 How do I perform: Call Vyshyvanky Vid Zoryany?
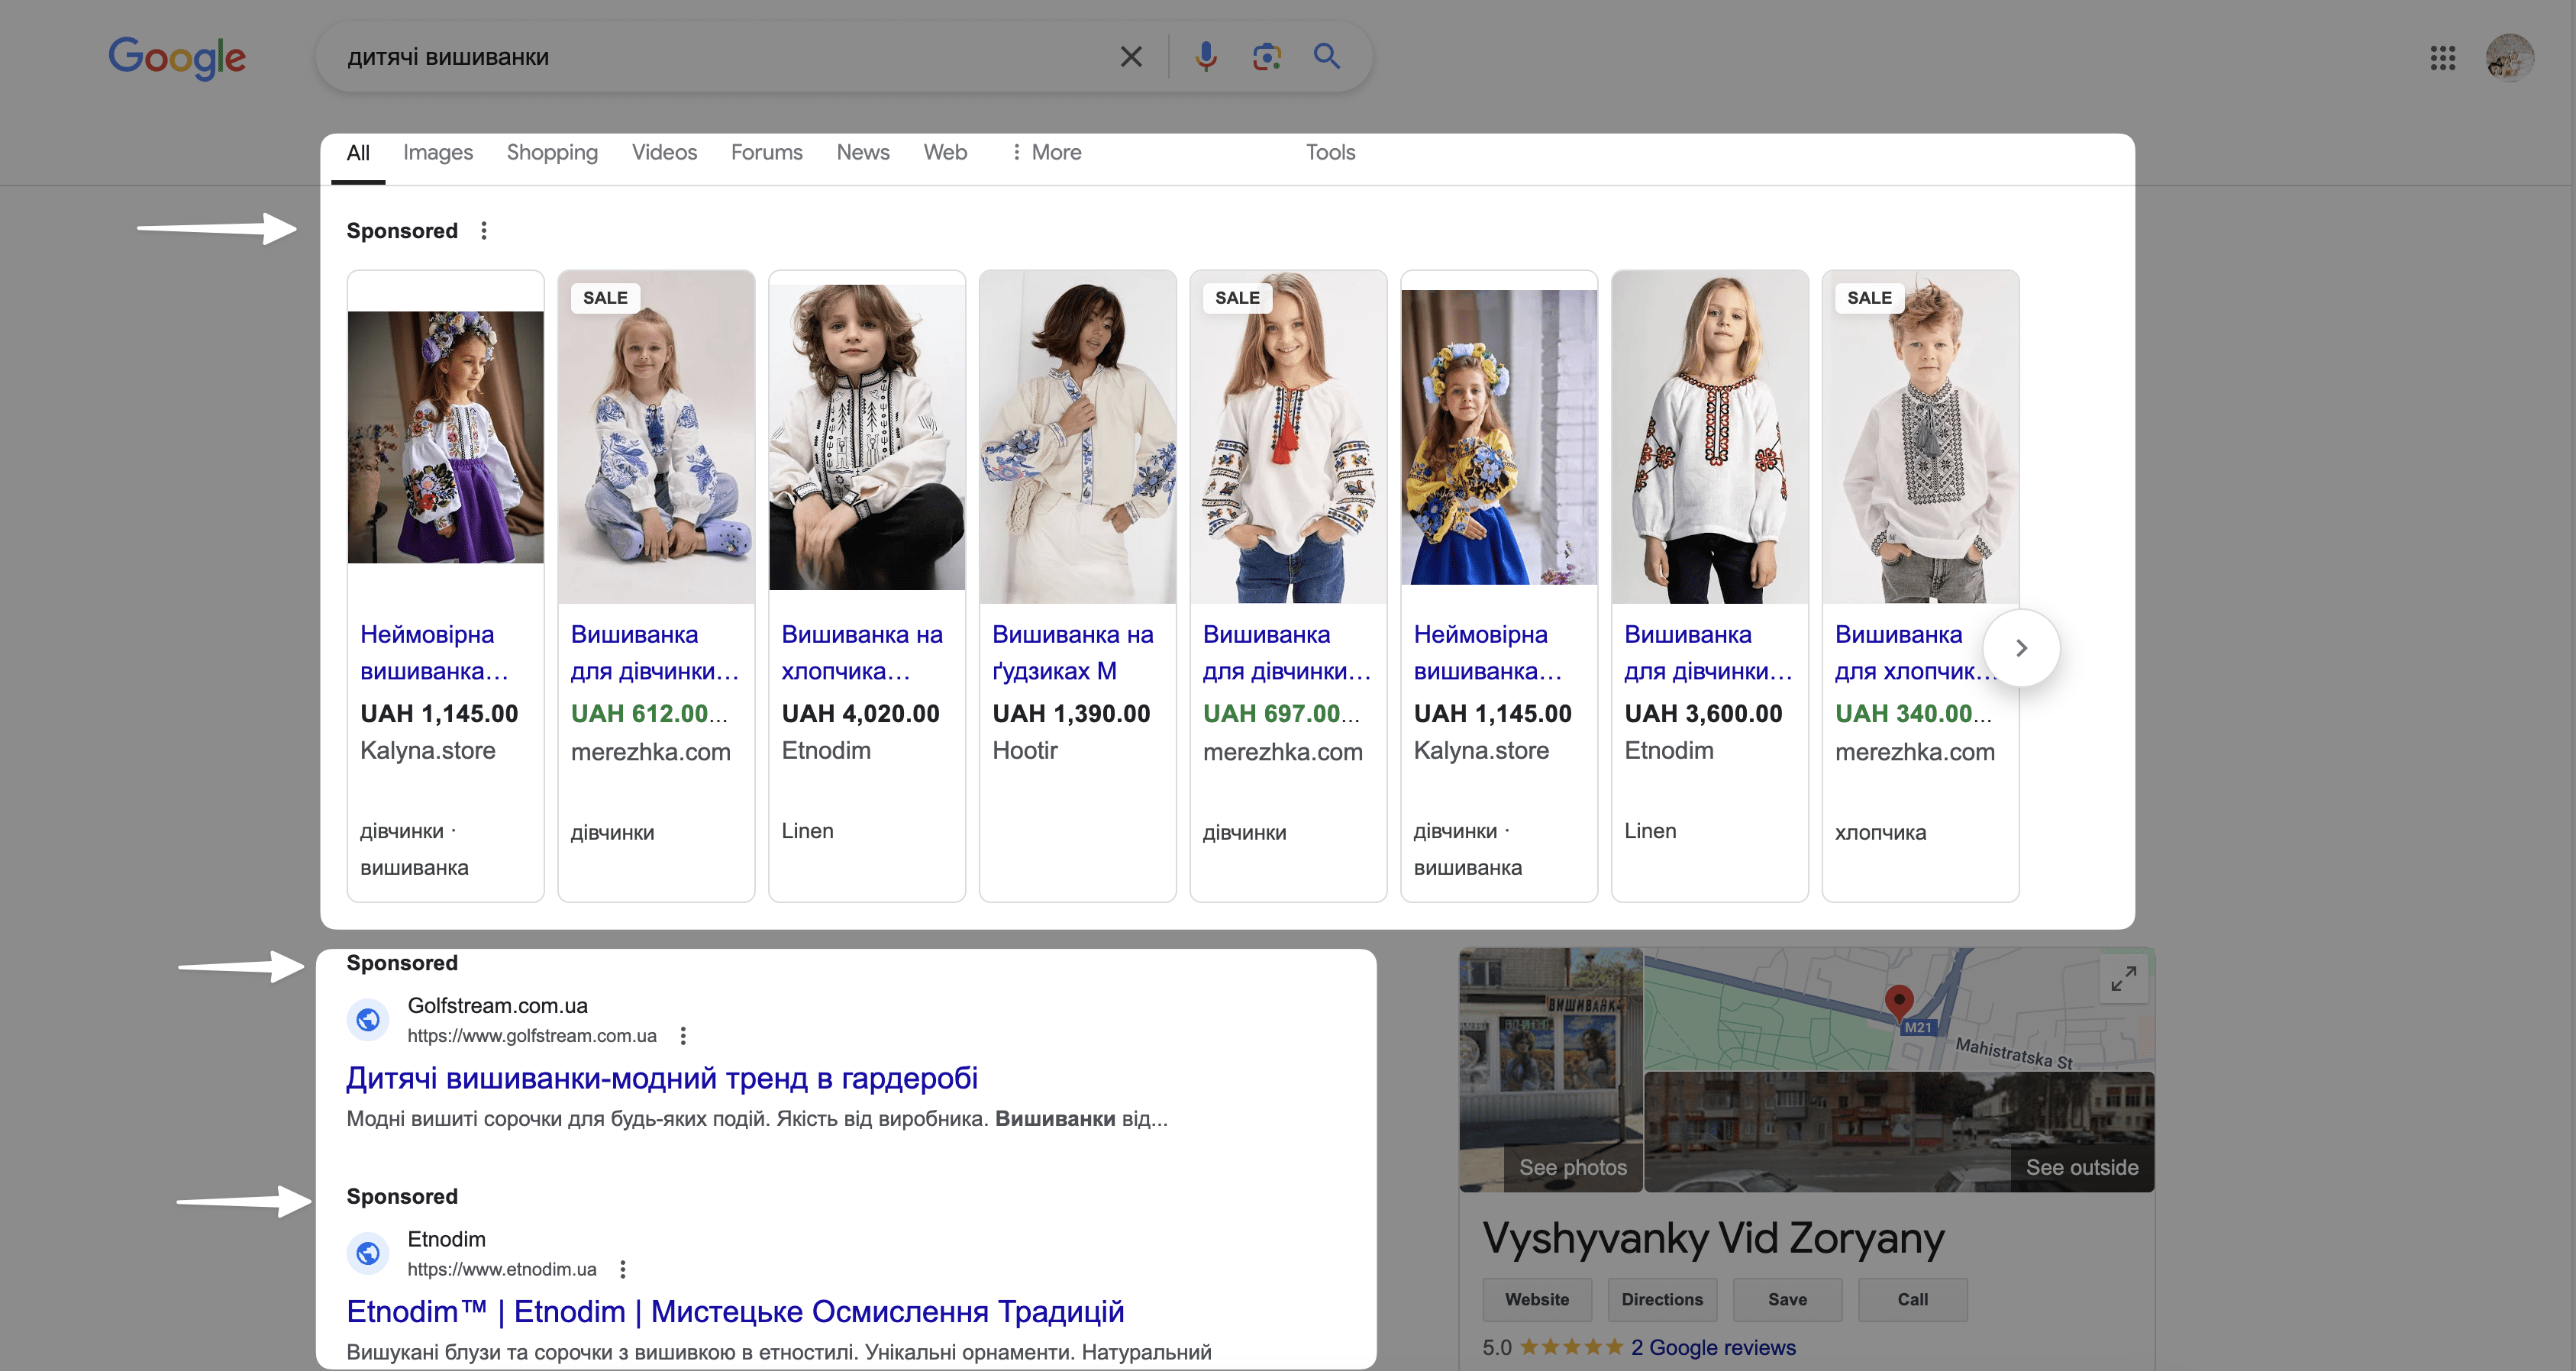click(1913, 1300)
